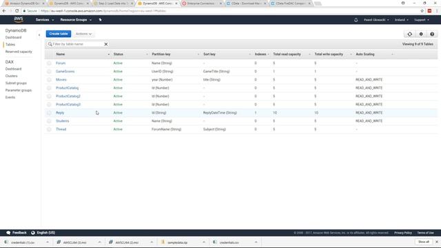441x248 pixels.
Task: Open Parameter groups in sidebar
Action: pos(19,90)
